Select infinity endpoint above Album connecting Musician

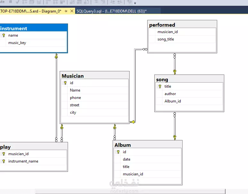point(115,137)
